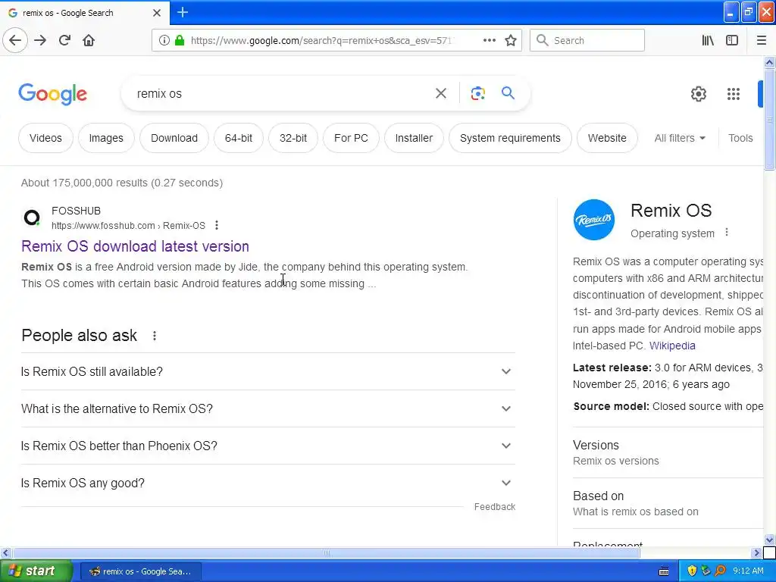Viewport: 776px width, 582px height.
Task: Open 'People also ask' three-dot options
Action: 155,336
